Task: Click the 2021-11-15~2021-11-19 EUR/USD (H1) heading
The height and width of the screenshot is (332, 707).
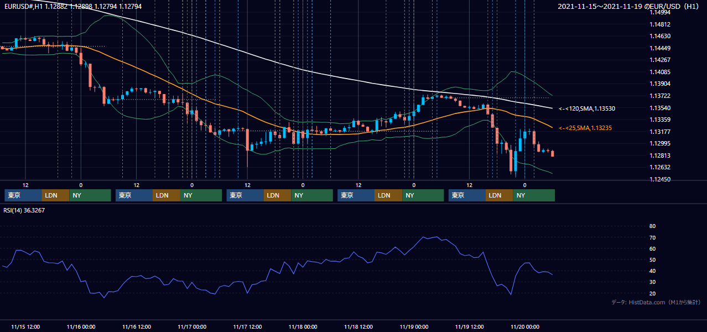Action: pyautogui.click(x=629, y=6)
